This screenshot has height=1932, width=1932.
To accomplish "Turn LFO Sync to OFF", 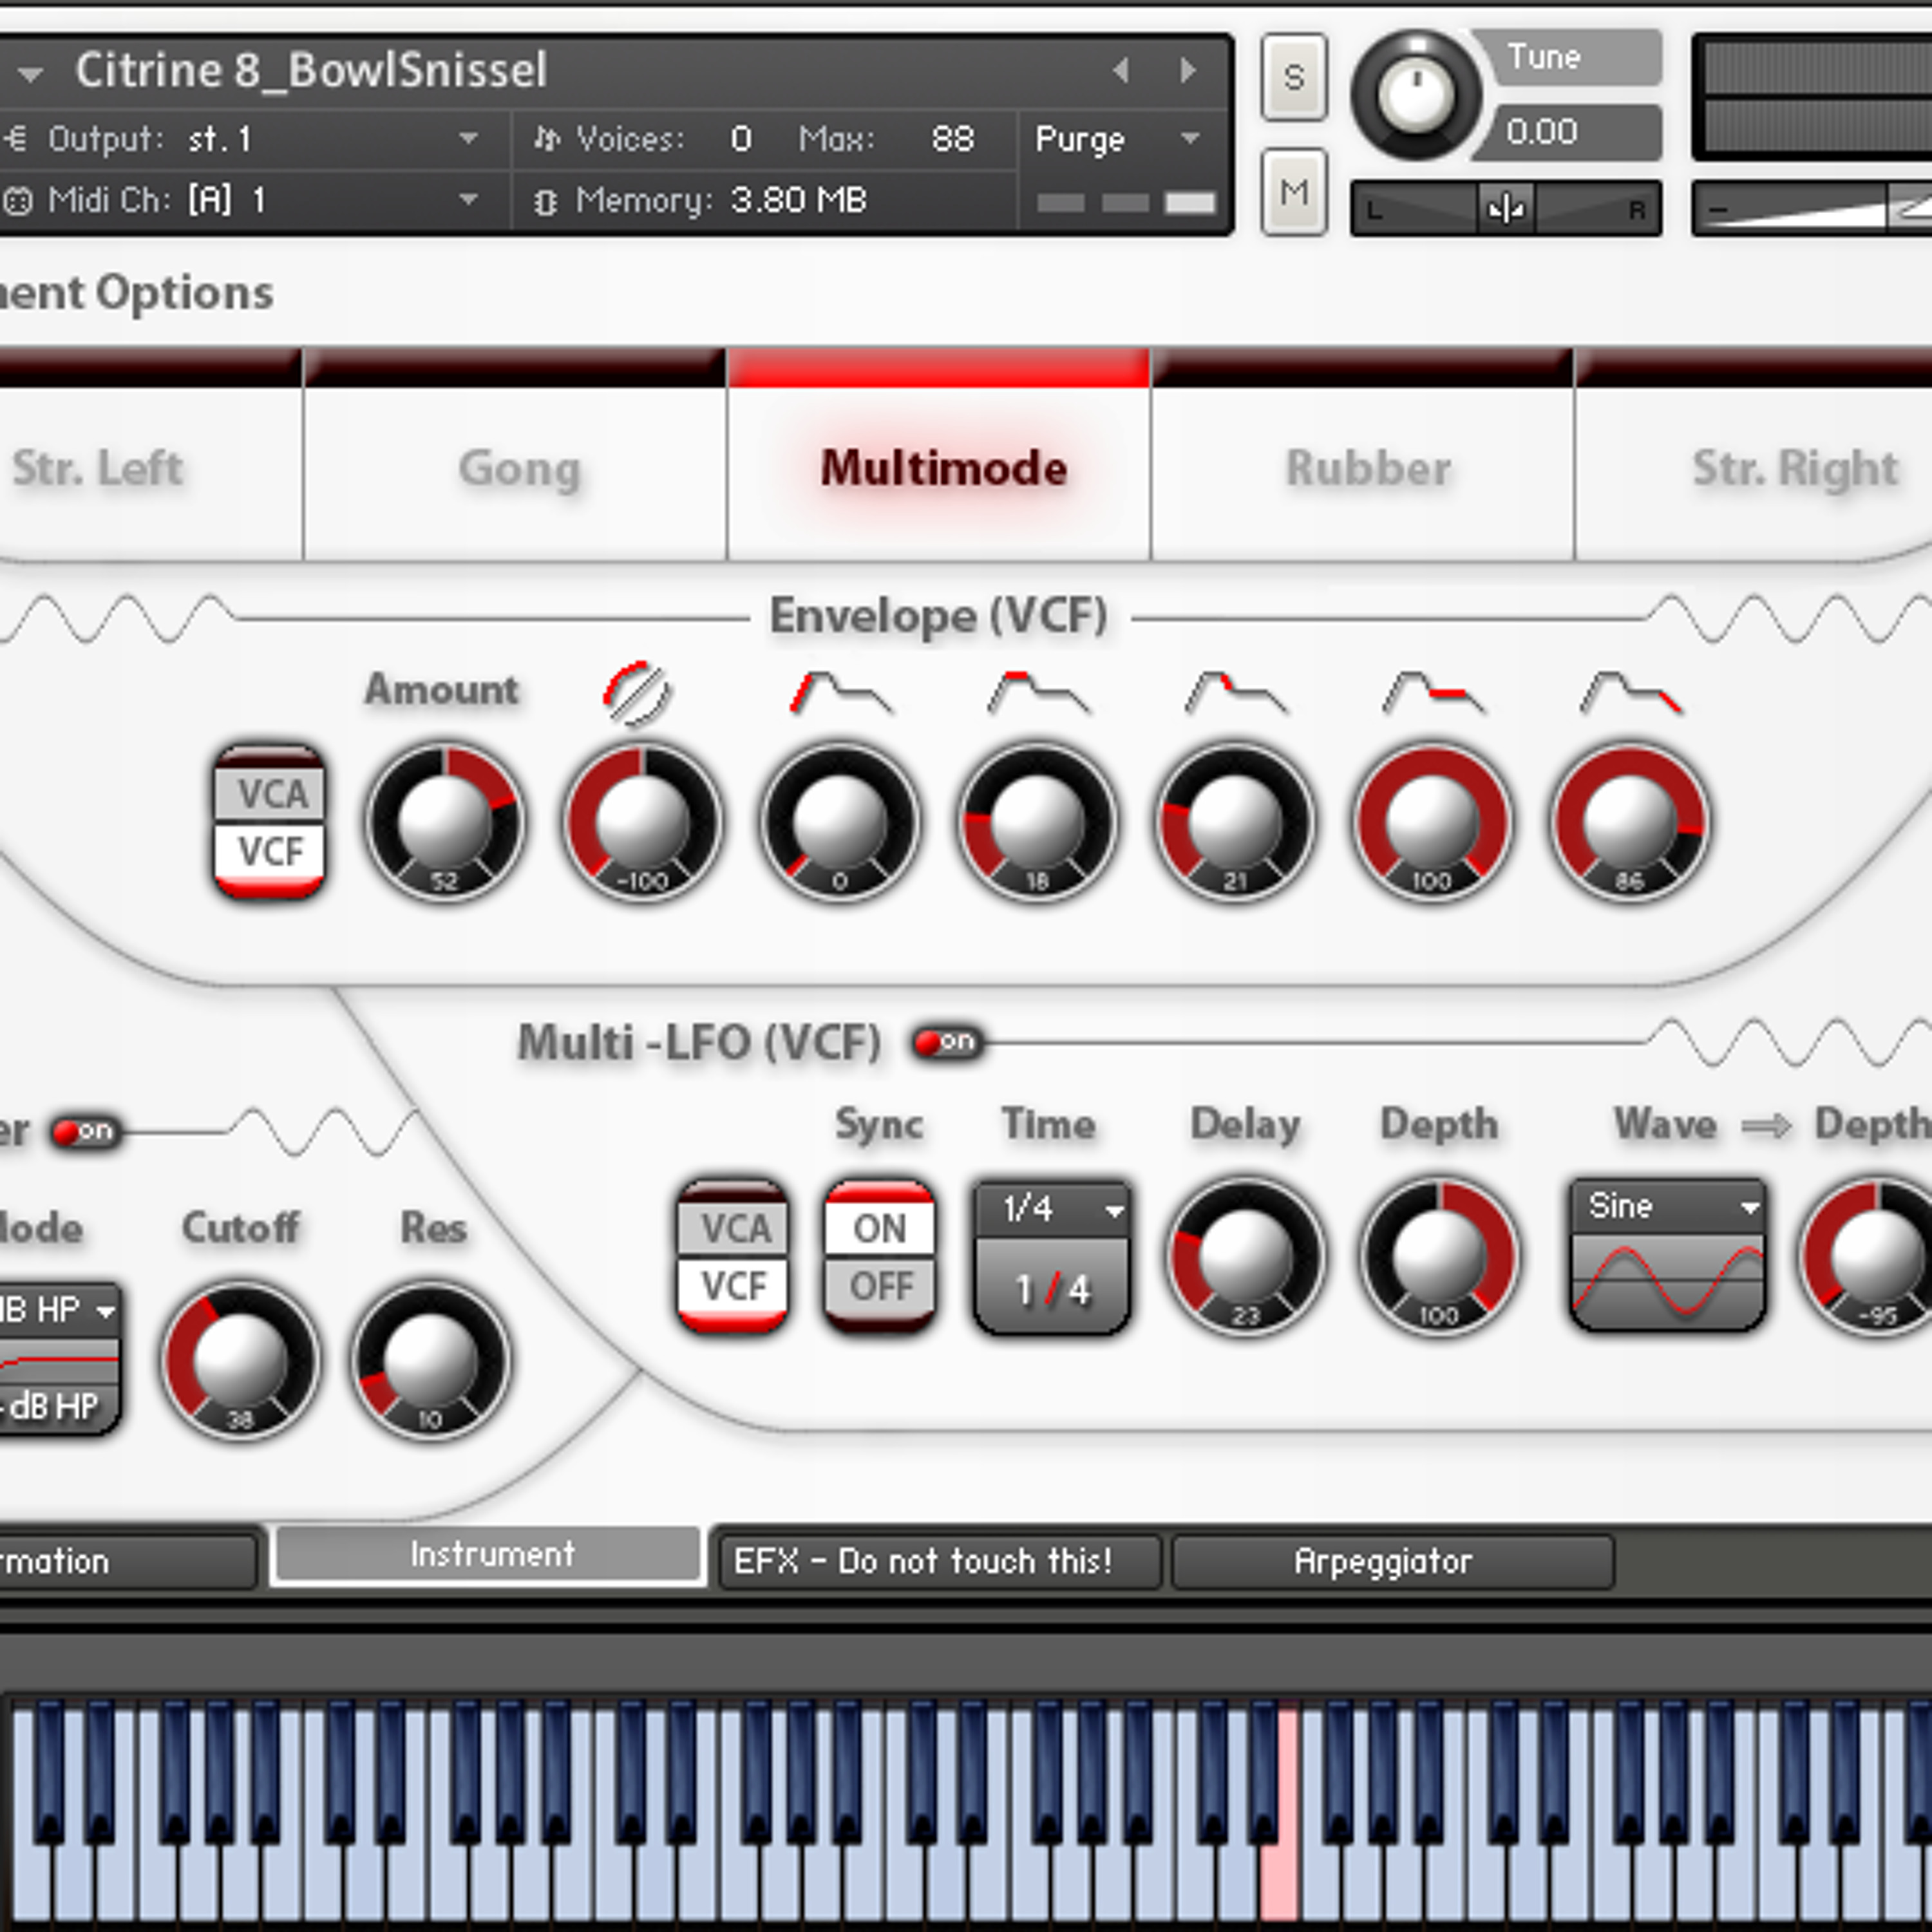I will tap(880, 1286).
